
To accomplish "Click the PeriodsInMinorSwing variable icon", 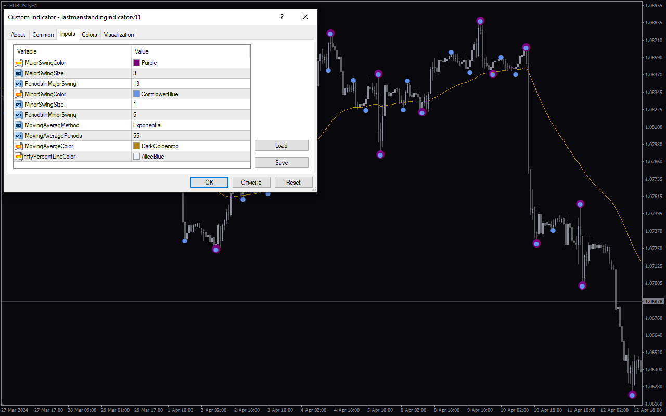I will click(19, 115).
